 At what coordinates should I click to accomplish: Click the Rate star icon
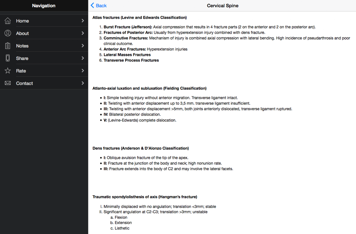click(8, 70)
